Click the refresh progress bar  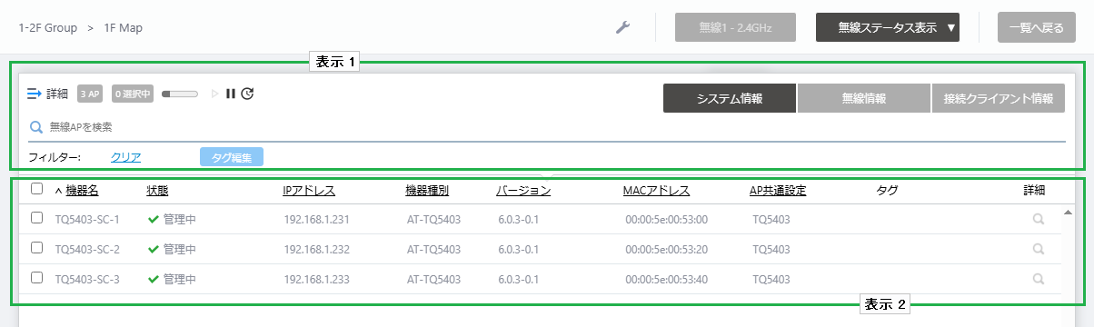[179, 93]
